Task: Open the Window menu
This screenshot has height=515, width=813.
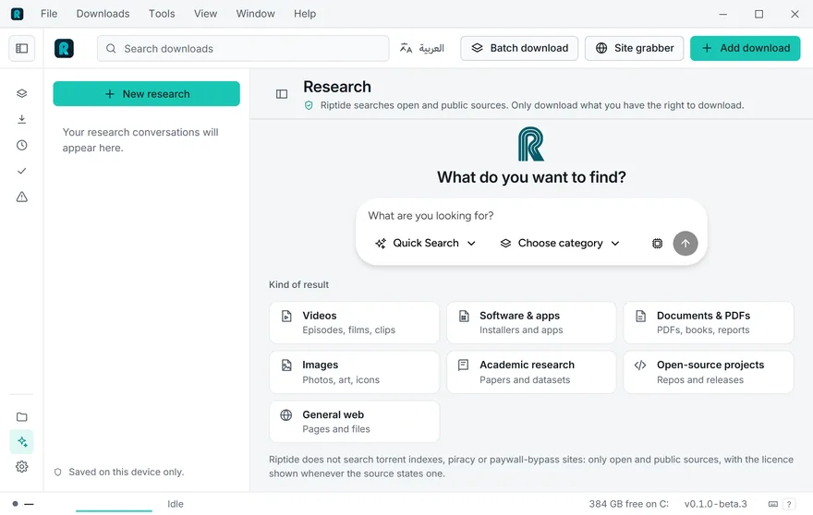Action: pyautogui.click(x=255, y=14)
